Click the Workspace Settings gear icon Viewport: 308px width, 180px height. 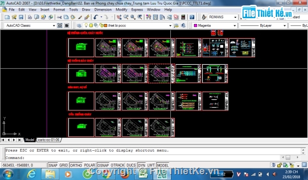(x=60, y=25)
